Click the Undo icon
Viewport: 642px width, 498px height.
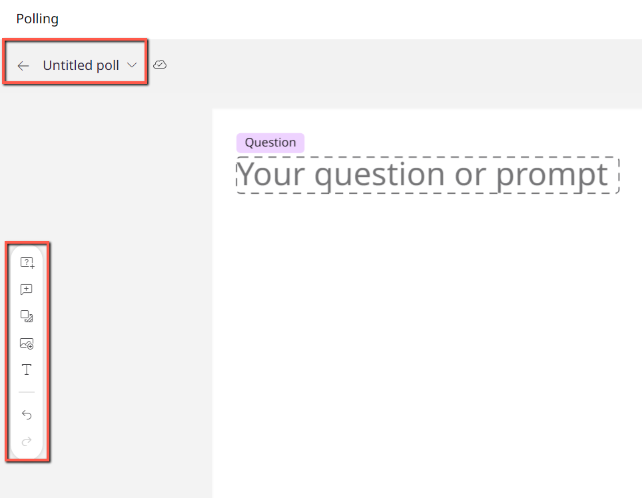tap(27, 415)
